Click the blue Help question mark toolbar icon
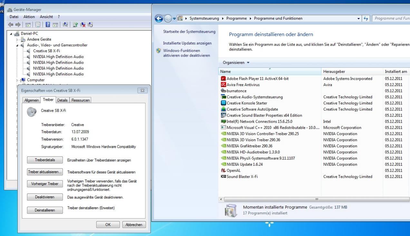Viewport: 410px width, 236px height. click(48, 25)
